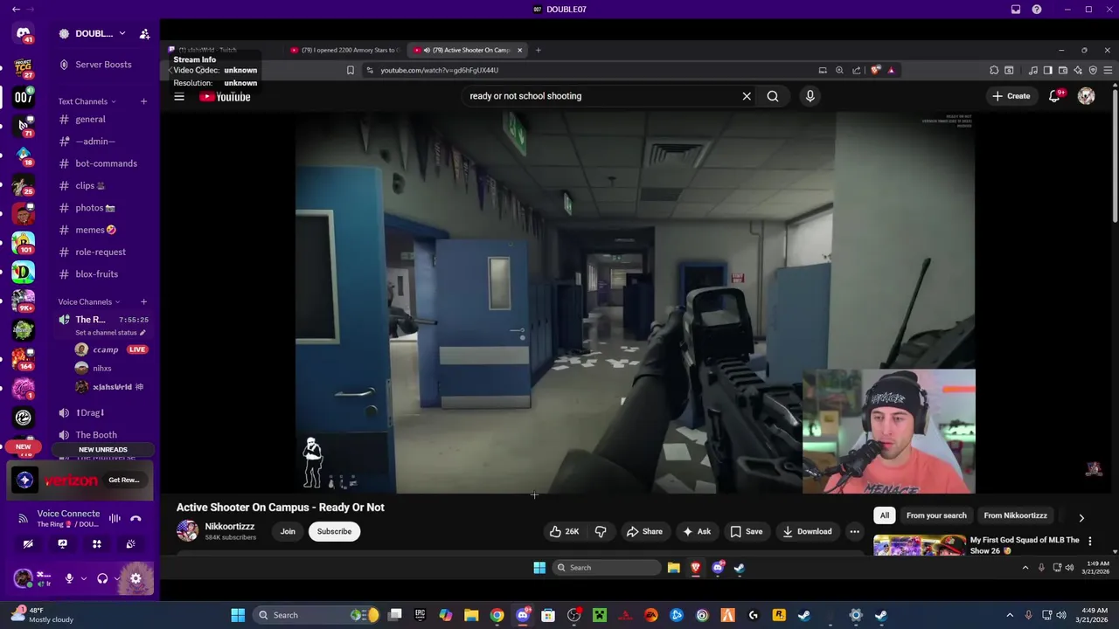Expand microphone input options arrow
The image size is (1119, 629).
coord(84,578)
